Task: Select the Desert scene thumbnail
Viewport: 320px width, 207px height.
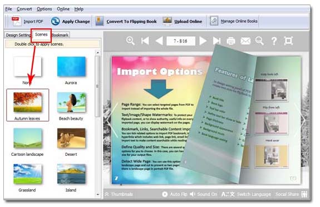Action: pyautogui.click(x=71, y=138)
